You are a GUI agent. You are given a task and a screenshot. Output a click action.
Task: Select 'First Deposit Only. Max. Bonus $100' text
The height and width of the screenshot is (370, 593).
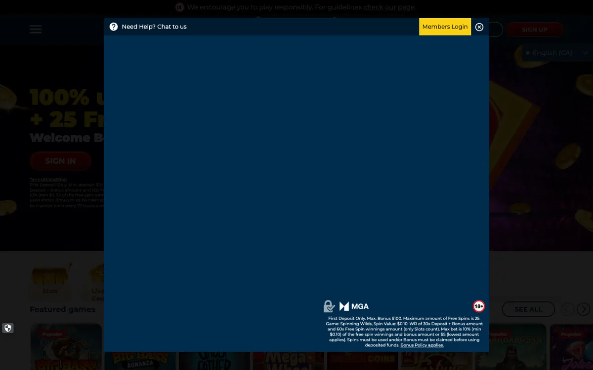tap(364, 319)
